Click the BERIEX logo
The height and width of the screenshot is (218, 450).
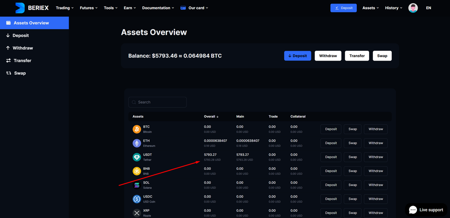[x=32, y=8]
